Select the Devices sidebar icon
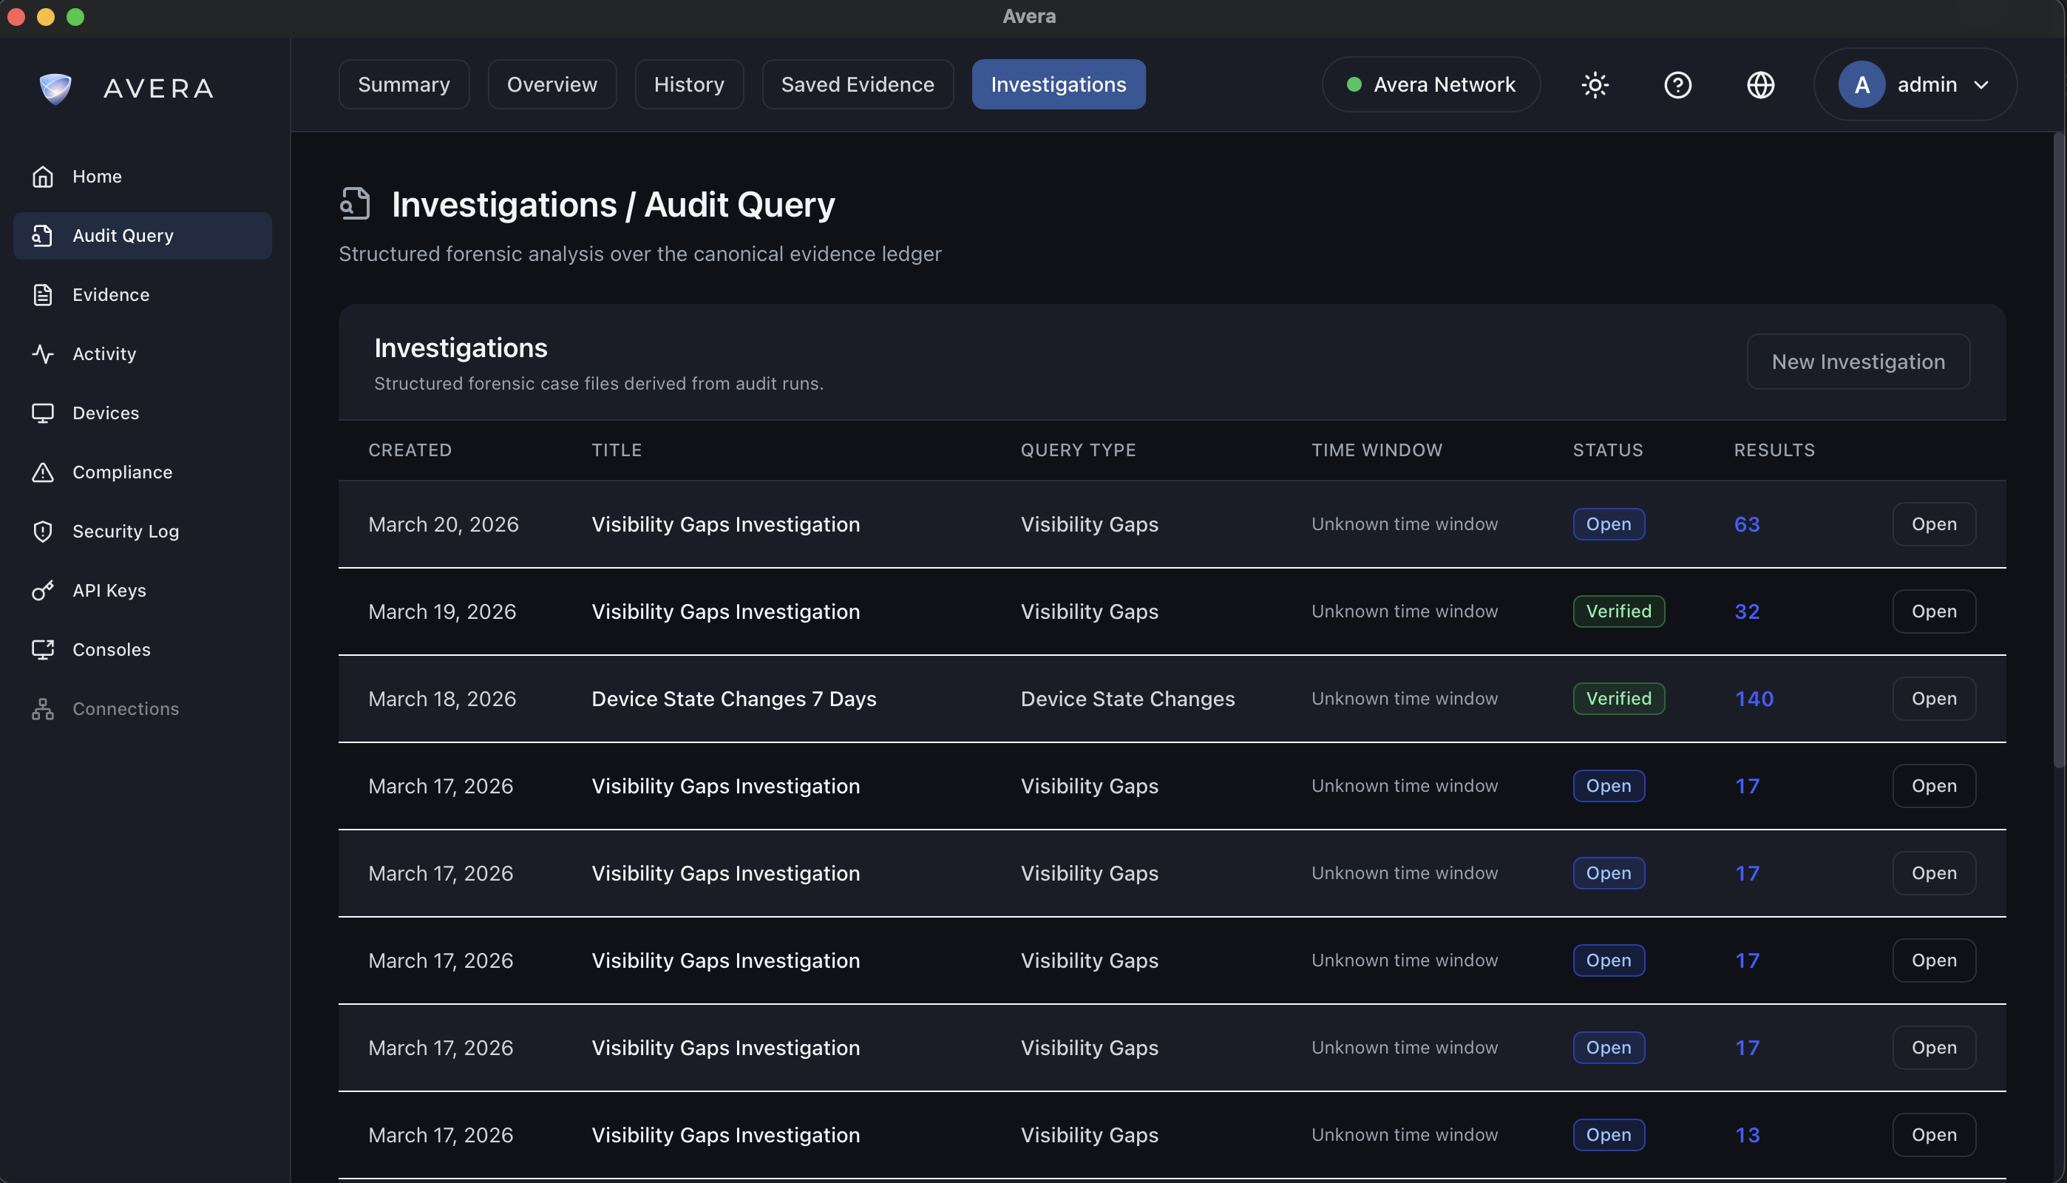This screenshot has width=2067, height=1183. coord(43,413)
